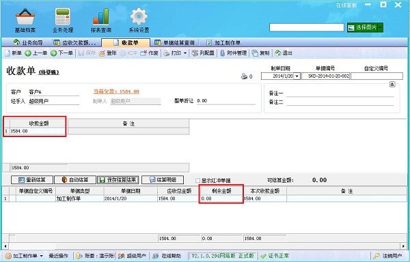410x262 pixels.
Task: Click the 选择图片 button
Action: click(x=363, y=27)
